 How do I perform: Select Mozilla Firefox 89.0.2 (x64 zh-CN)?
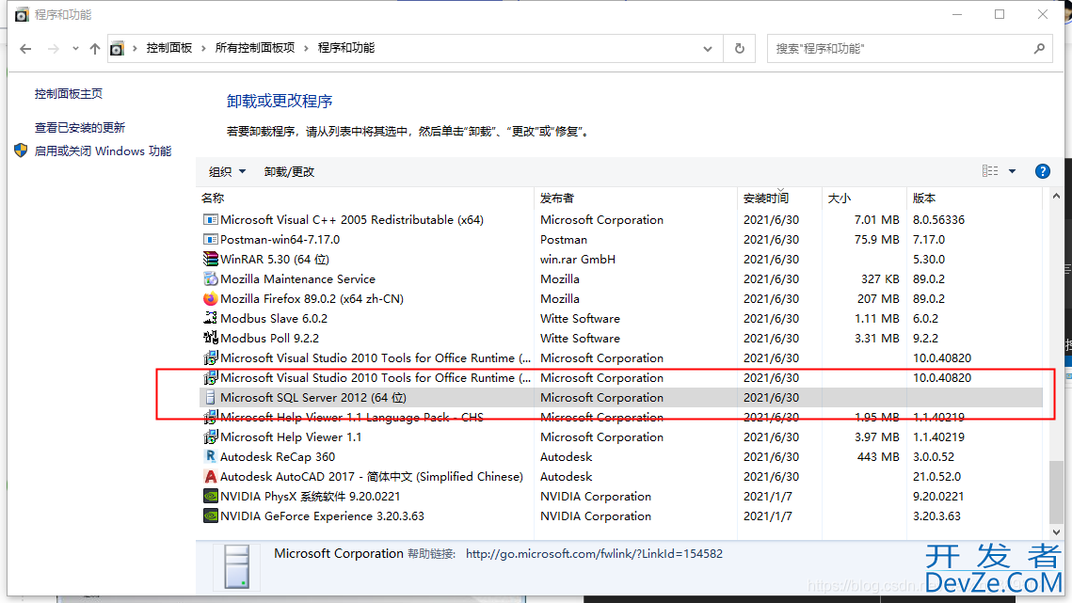pos(312,299)
